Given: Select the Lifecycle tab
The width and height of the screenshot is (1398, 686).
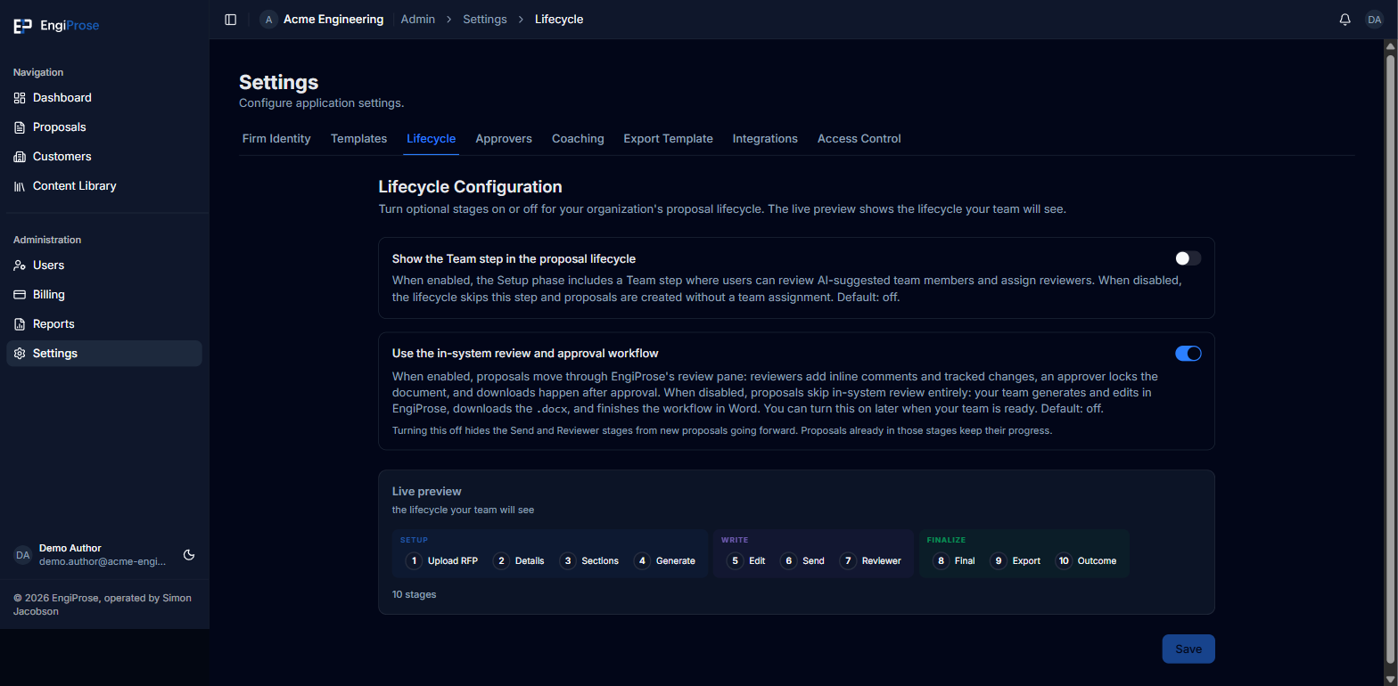Looking at the screenshot, I should coord(431,139).
